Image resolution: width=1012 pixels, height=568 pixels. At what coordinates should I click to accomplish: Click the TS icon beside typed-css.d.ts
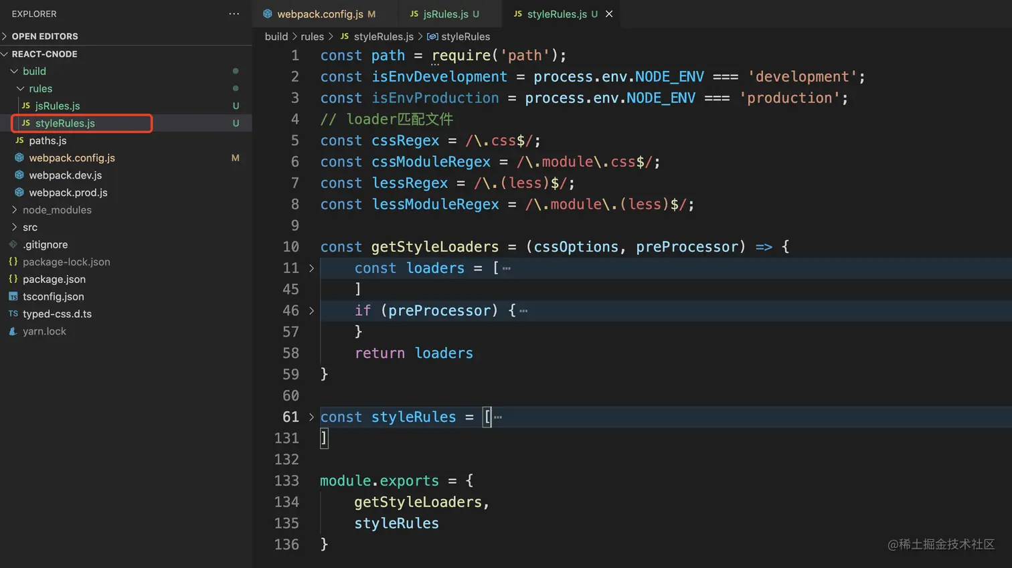[13, 314]
